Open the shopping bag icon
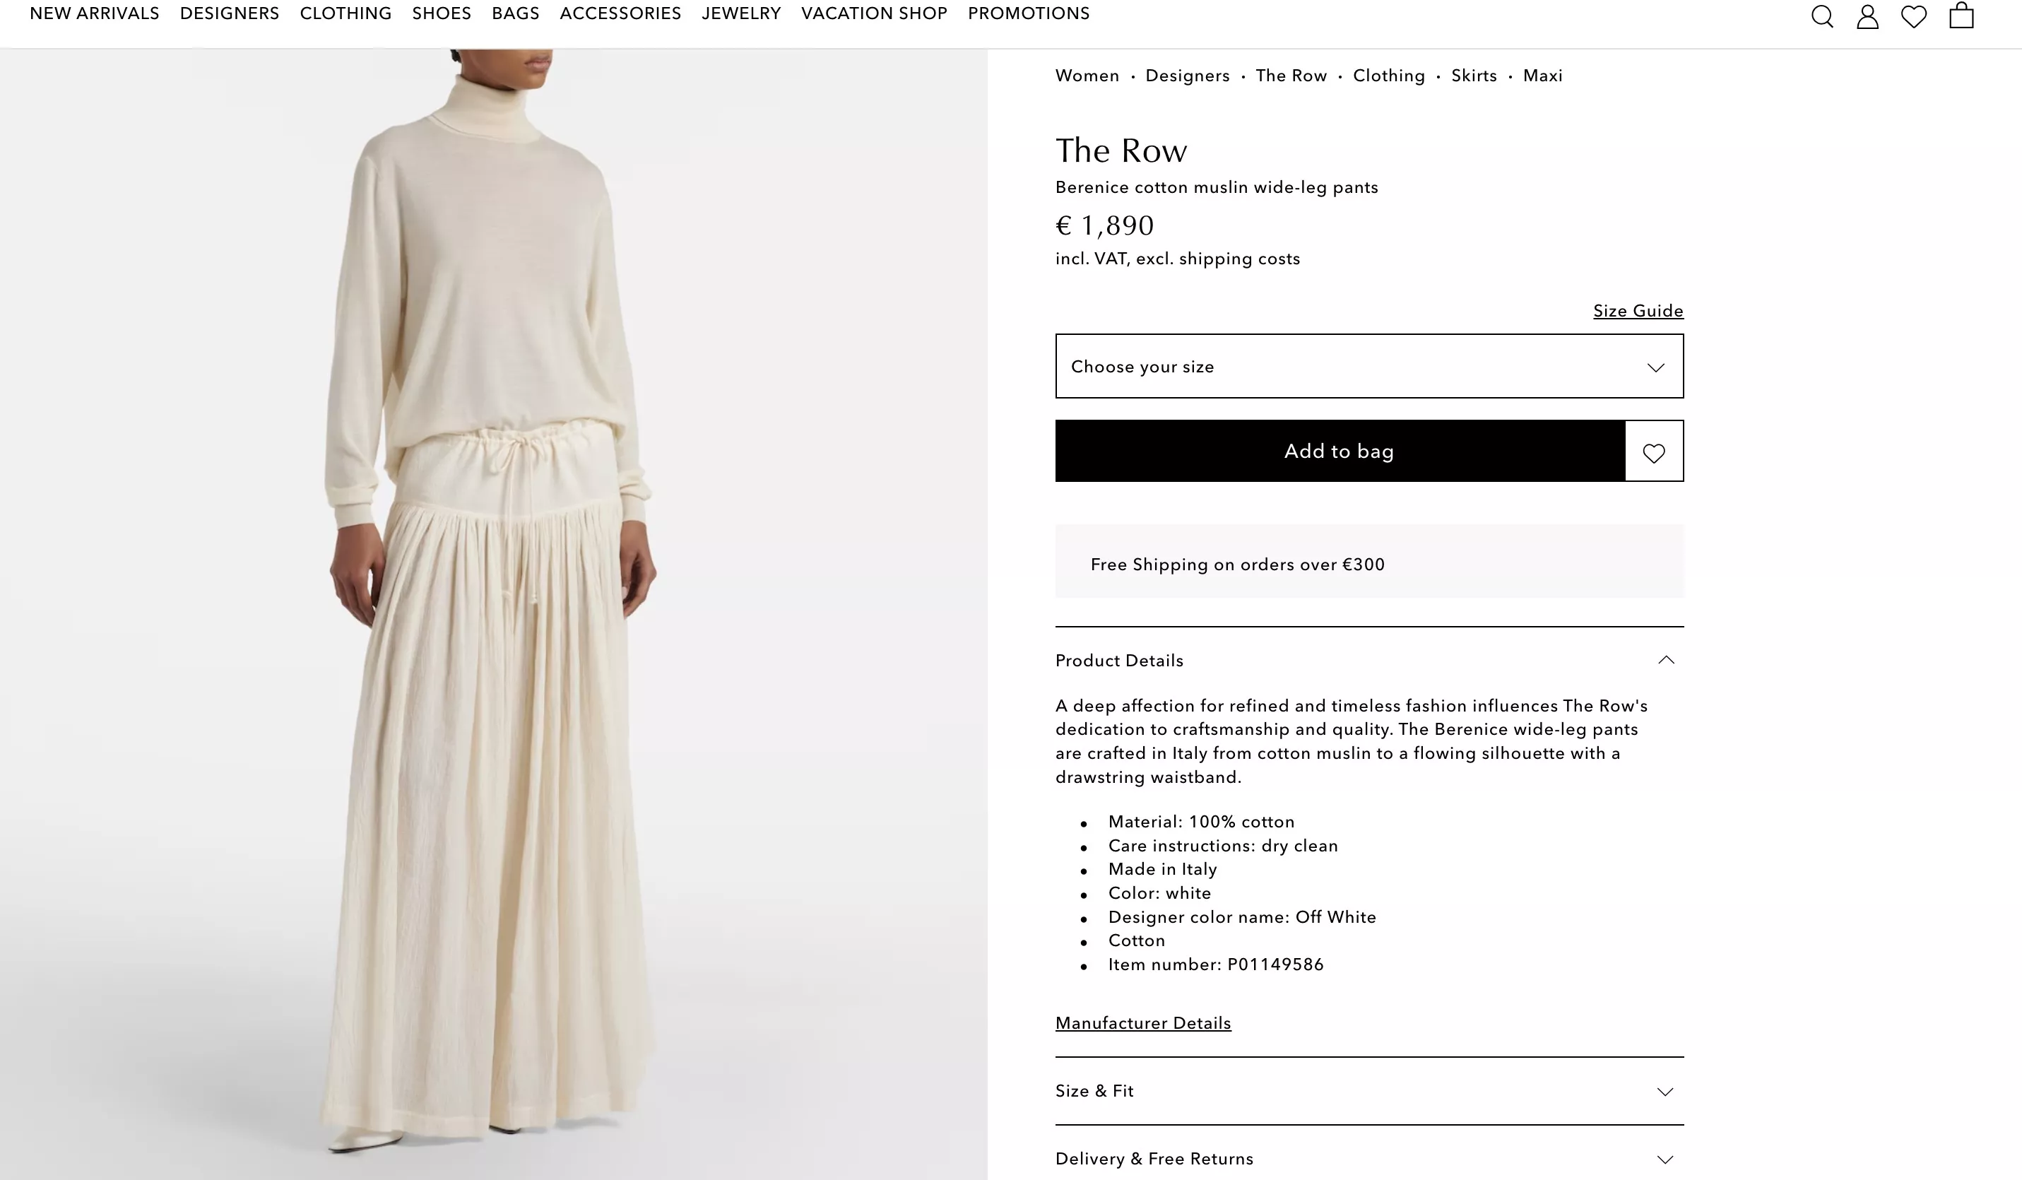The height and width of the screenshot is (1180, 2022). coord(1961,14)
